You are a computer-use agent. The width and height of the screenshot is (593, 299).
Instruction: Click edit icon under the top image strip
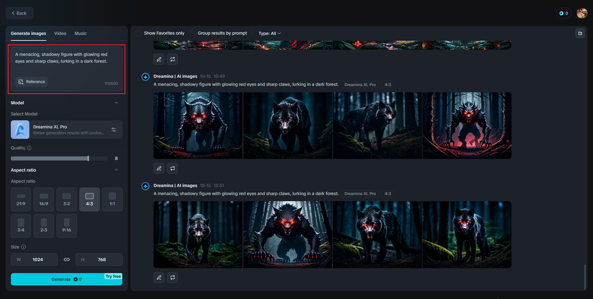159,59
